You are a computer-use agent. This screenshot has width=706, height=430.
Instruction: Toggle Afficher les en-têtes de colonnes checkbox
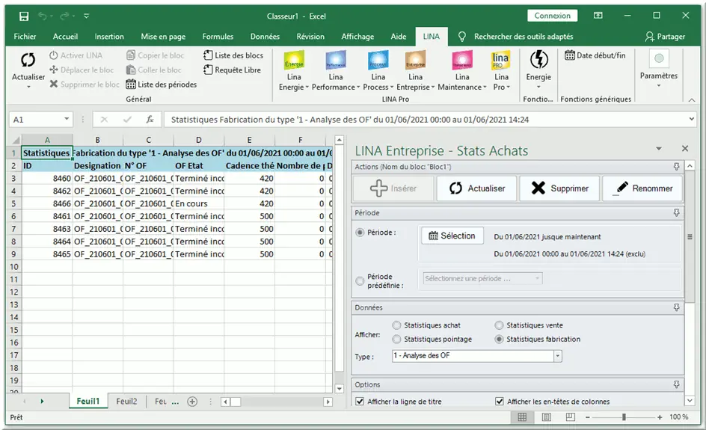point(500,401)
